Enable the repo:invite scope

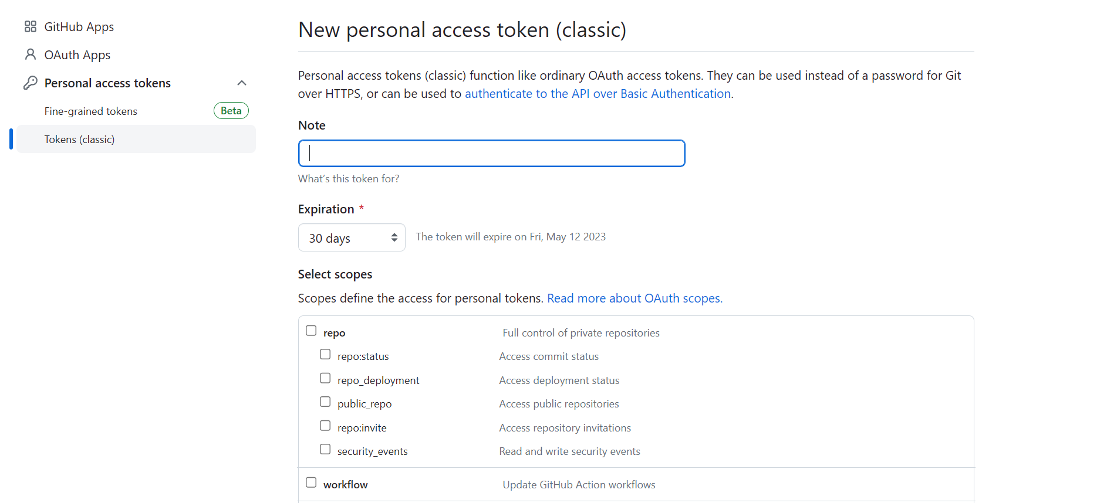325,426
